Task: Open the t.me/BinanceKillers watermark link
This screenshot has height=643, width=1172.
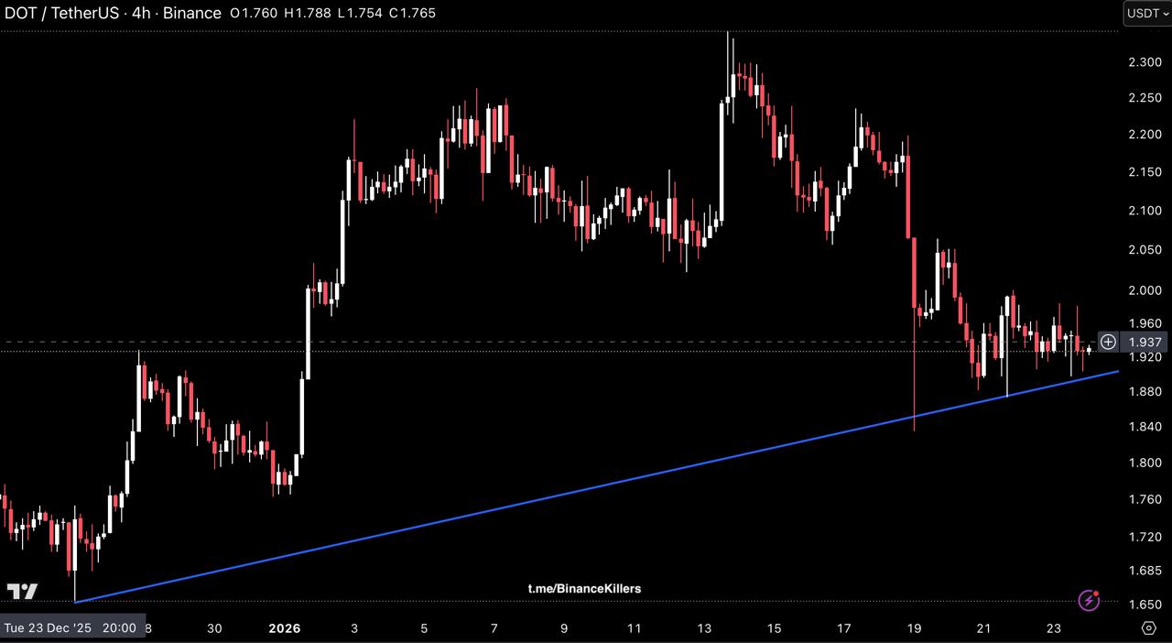Action: click(584, 588)
